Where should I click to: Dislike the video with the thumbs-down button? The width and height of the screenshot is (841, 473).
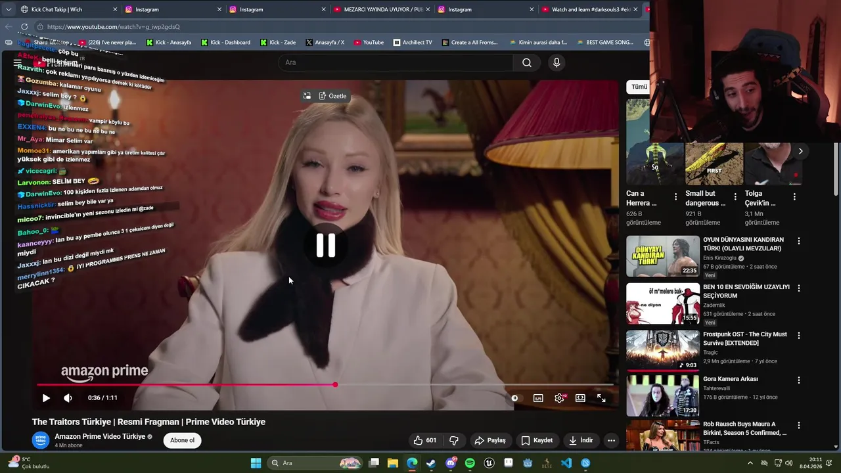[x=454, y=440]
